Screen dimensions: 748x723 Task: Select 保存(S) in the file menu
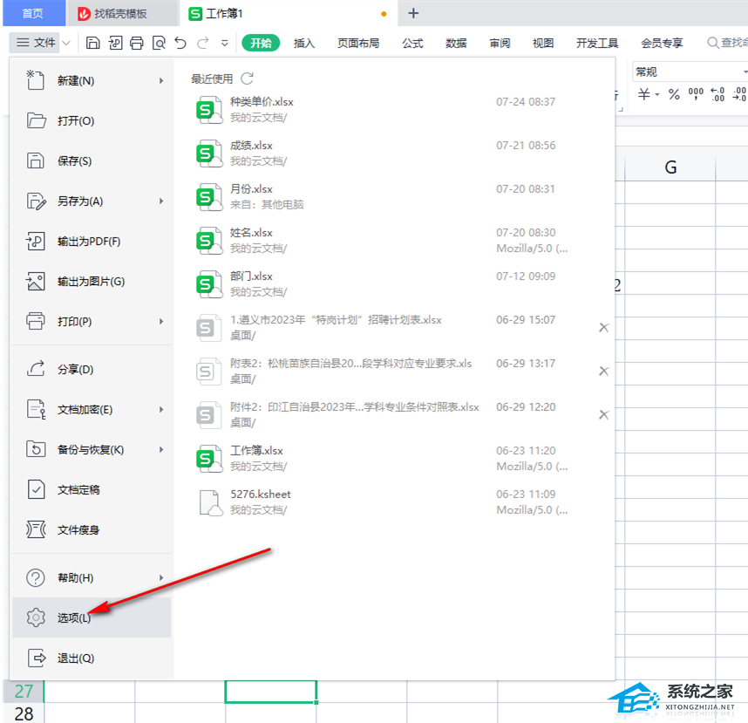[x=92, y=160]
